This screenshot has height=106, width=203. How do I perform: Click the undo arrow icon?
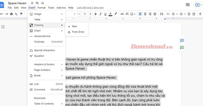[2, 14]
